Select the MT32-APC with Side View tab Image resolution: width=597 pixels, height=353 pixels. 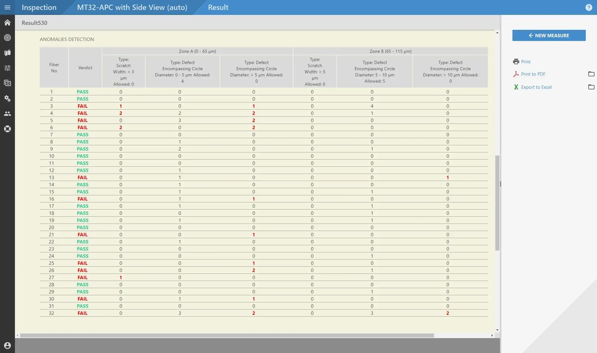(x=132, y=7)
